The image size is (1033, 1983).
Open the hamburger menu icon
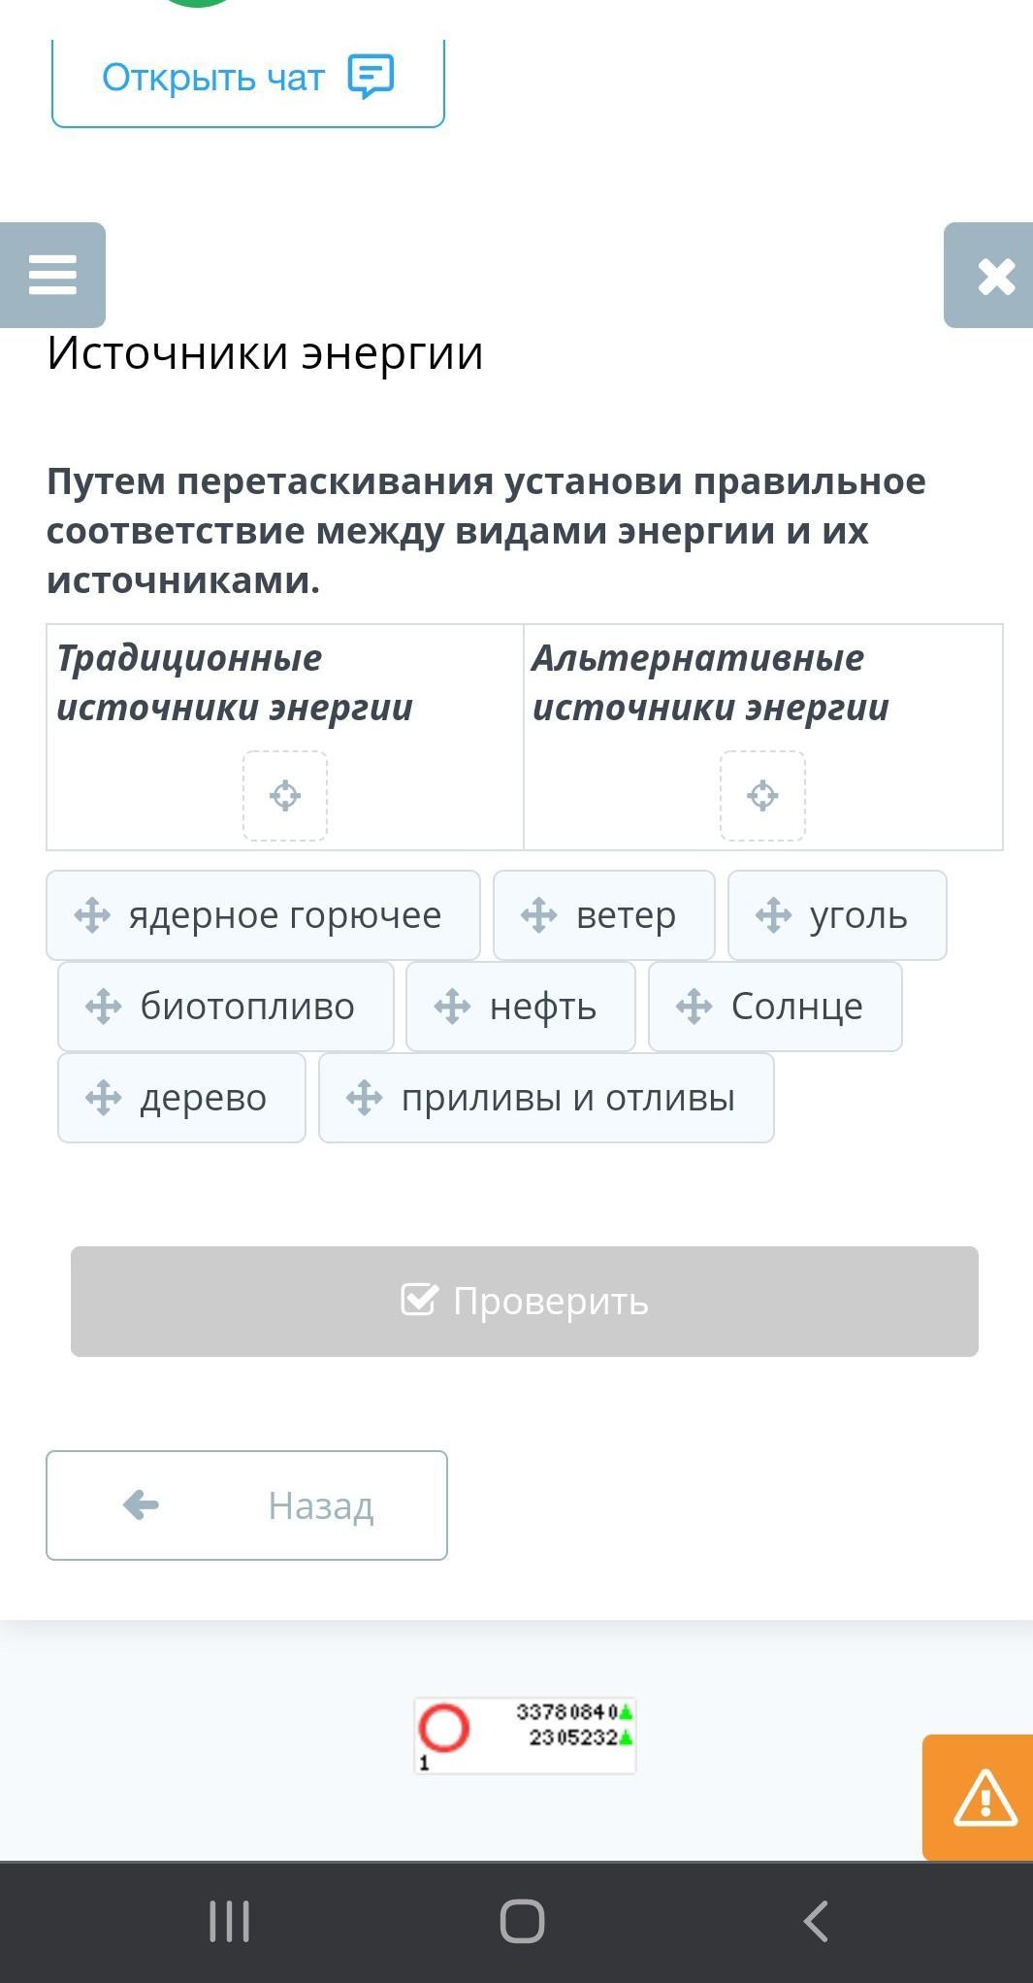[52, 275]
